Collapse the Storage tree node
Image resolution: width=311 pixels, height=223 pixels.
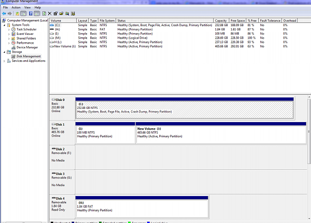[x=5, y=52]
